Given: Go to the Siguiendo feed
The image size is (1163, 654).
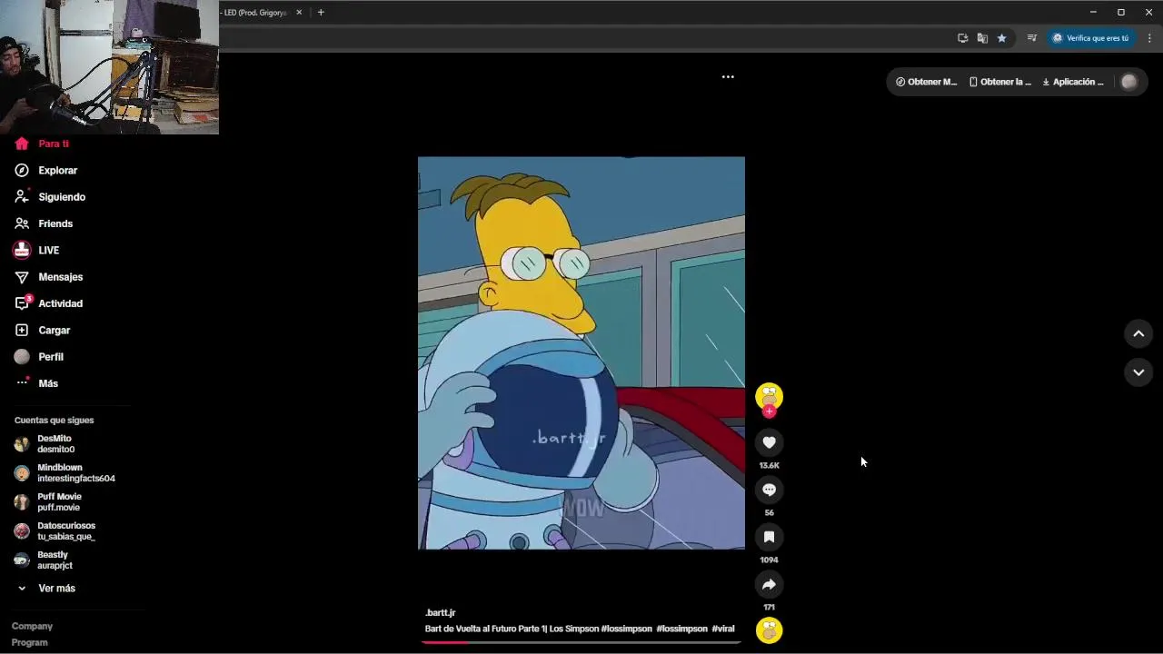Looking at the screenshot, I should (x=61, y=196).
